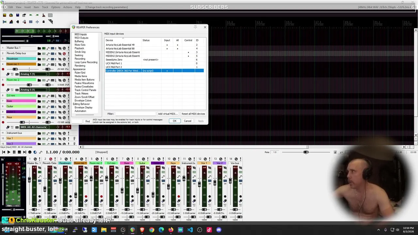
Task: Open the View menu
Action: click(19, 7)
